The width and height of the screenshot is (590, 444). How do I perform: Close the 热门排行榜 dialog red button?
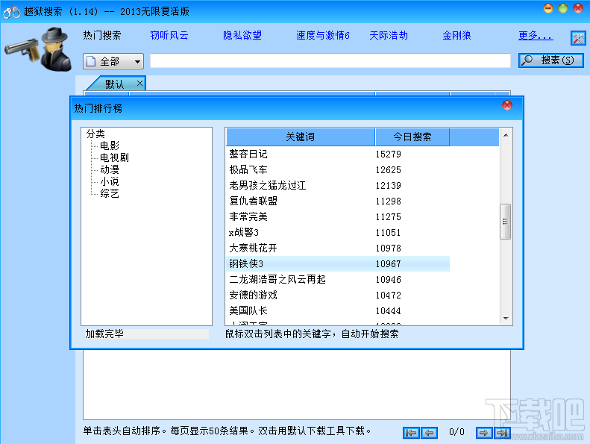pos(507,105)
